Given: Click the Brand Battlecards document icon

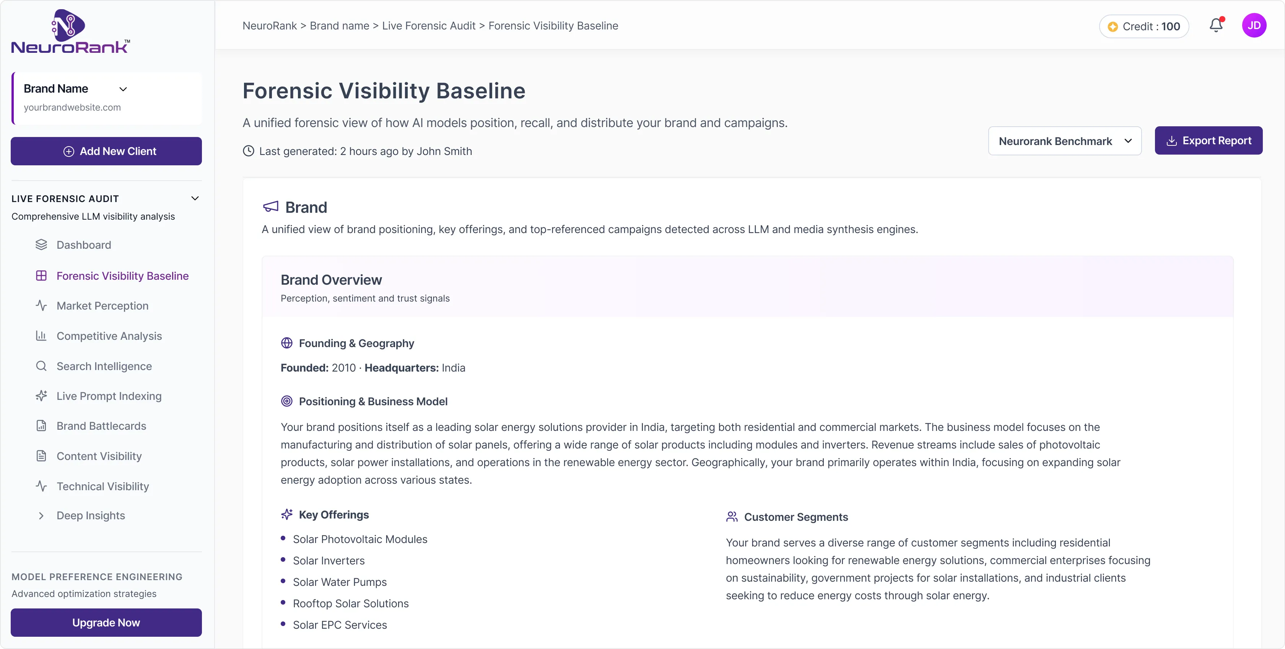Looking at the screenshot, I should click(41, 426).
